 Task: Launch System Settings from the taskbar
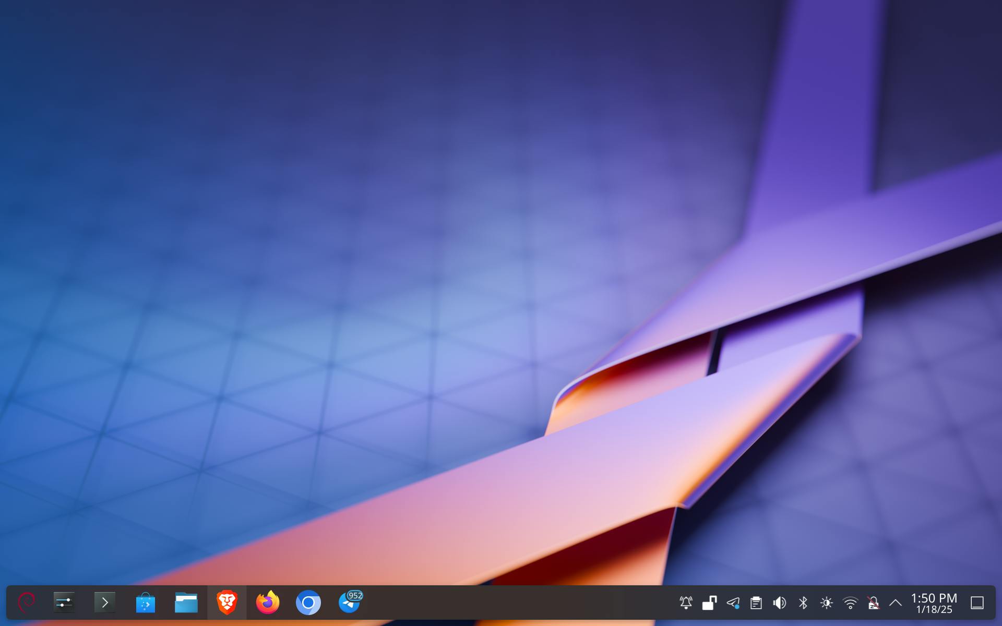click(x=64, y=603)
